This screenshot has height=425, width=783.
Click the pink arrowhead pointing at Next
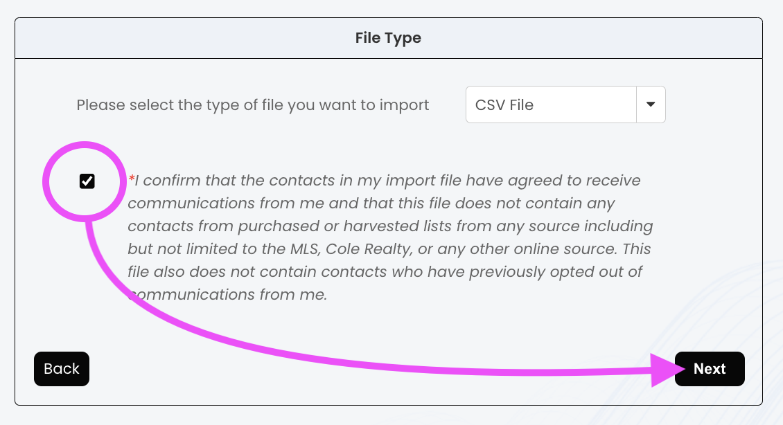(664, 370)
